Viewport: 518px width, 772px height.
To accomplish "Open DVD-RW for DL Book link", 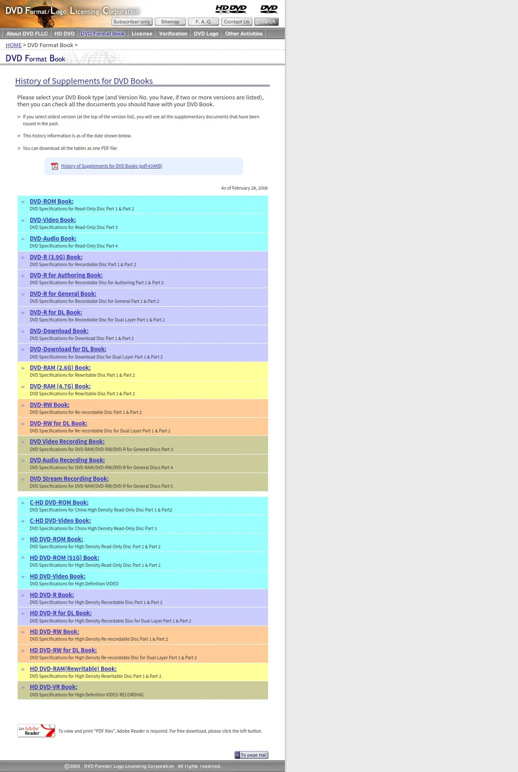I will click(x=58, y=423).
